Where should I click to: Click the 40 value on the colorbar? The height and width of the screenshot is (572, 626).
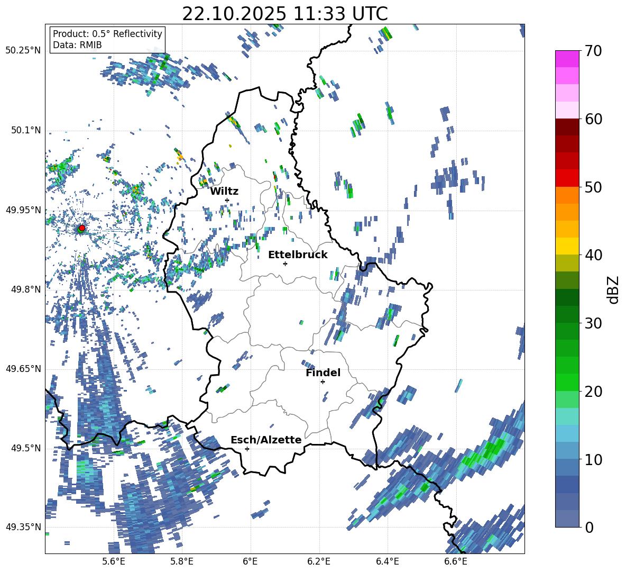594,255
